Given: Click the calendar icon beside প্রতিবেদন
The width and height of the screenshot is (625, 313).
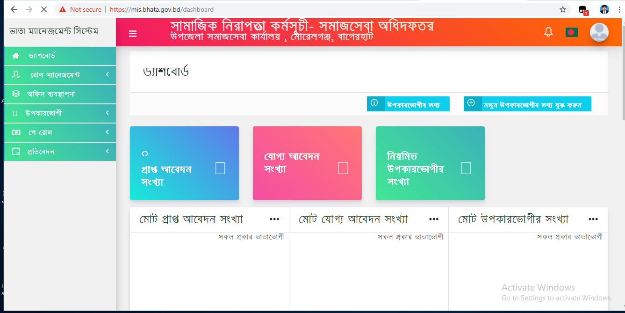Looking at the screenshot, I should [x=16, y=152].
